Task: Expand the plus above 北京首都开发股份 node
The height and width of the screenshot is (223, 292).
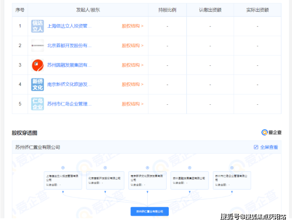Action: tap(105, 168)
